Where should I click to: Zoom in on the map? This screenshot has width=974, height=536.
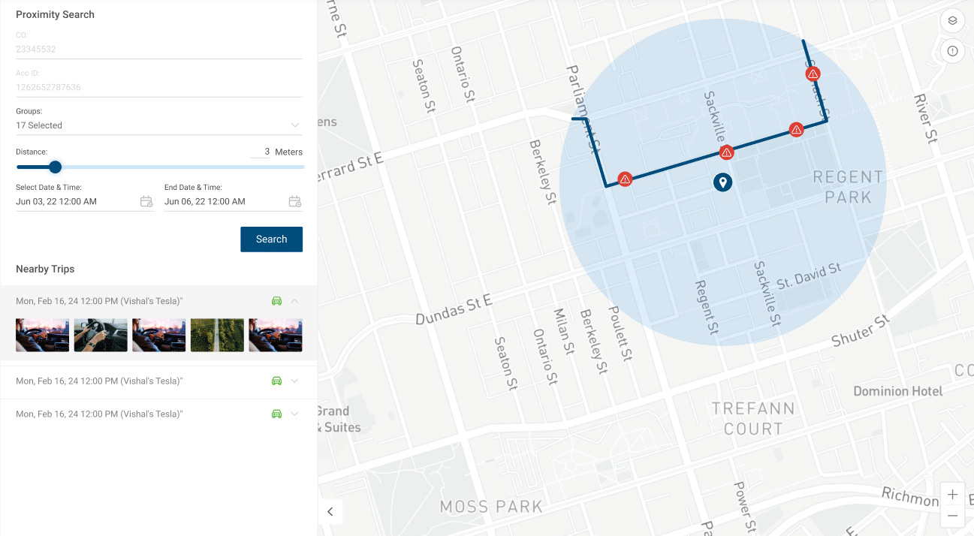(952, 495)
